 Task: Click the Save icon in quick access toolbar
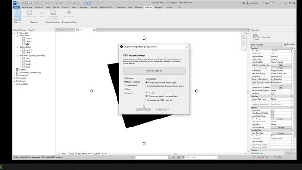click(27, 3)
